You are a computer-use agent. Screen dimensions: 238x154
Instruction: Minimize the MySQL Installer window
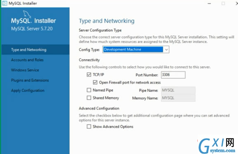[x=209, y=4]
